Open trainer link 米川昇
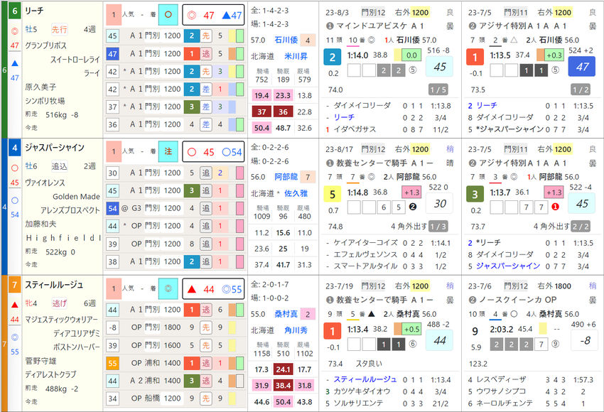The height and width of the screenshot is (412, 604). (296, 56)
